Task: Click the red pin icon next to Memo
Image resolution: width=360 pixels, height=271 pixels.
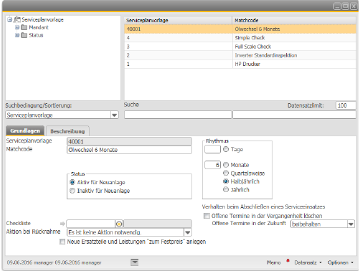Action: [288, 261]
